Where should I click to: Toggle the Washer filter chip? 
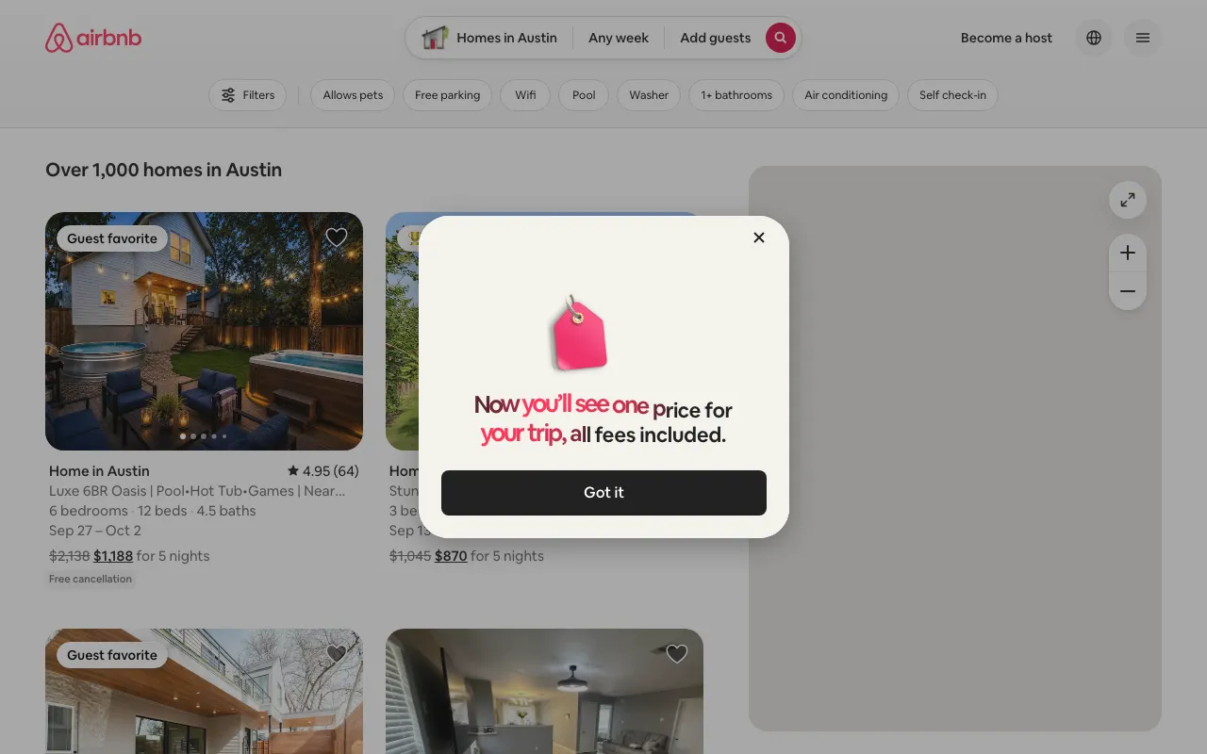(x=649, y=95)
